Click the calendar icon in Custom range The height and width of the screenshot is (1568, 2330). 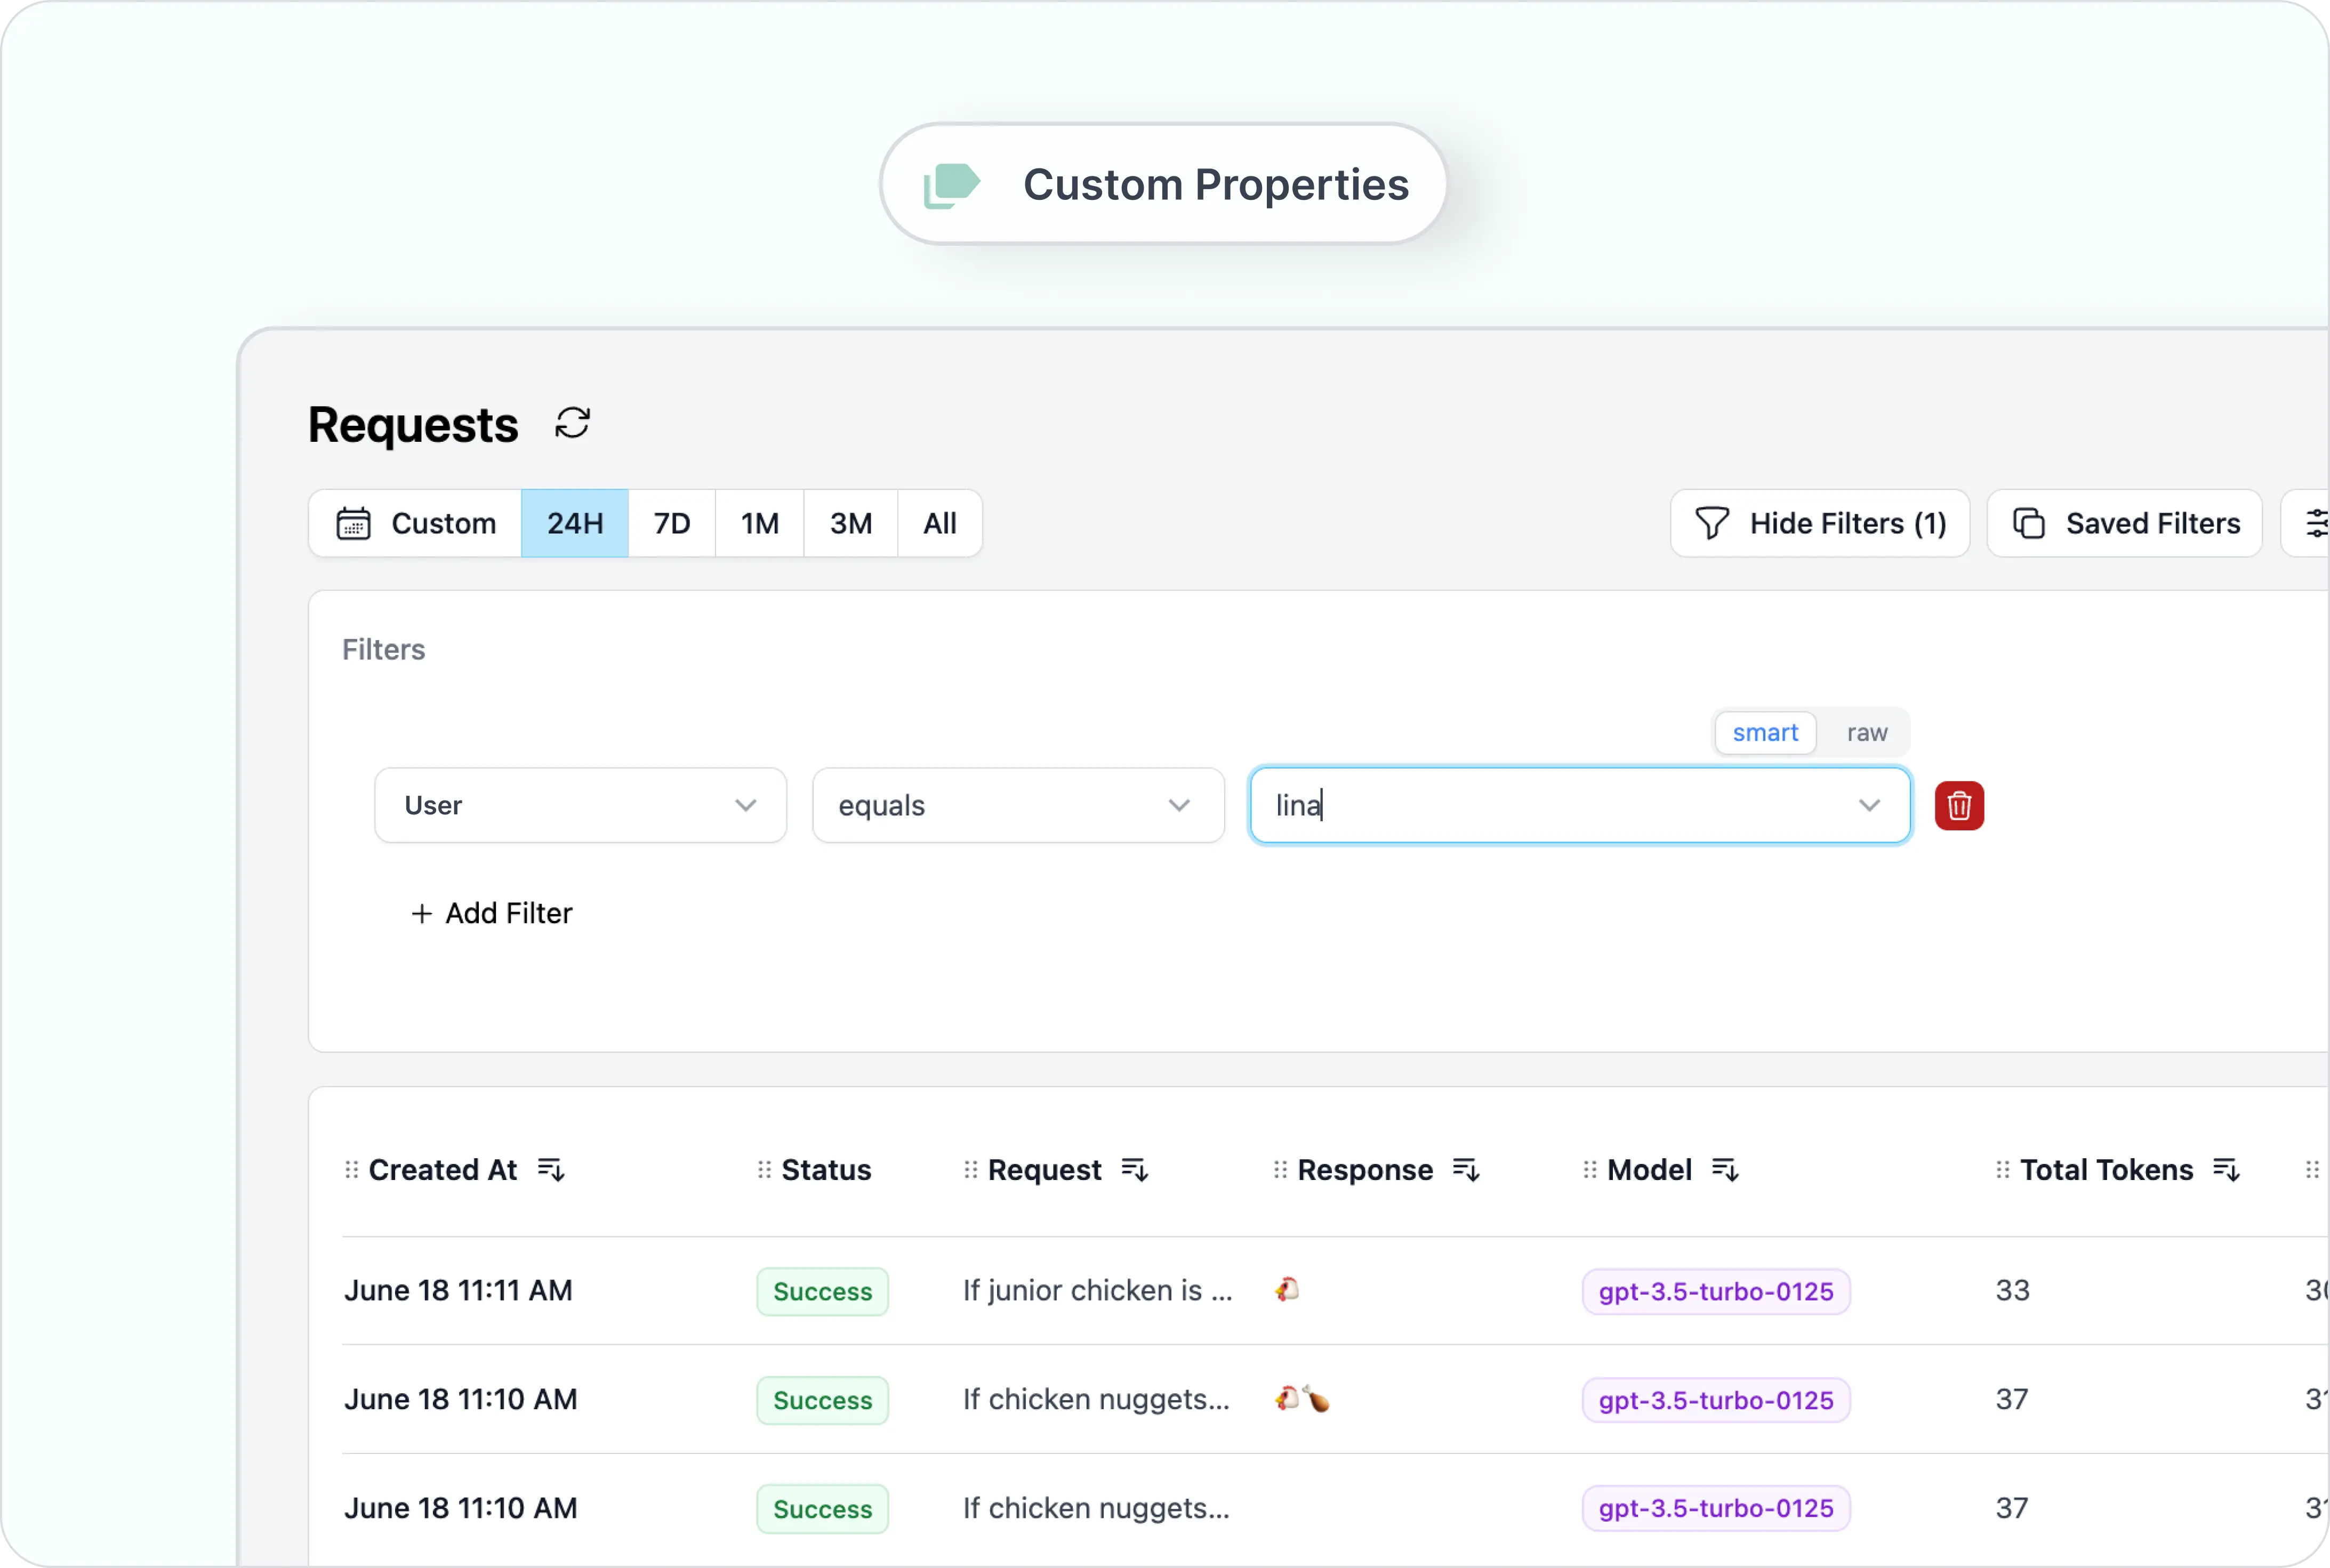[353, 523]
